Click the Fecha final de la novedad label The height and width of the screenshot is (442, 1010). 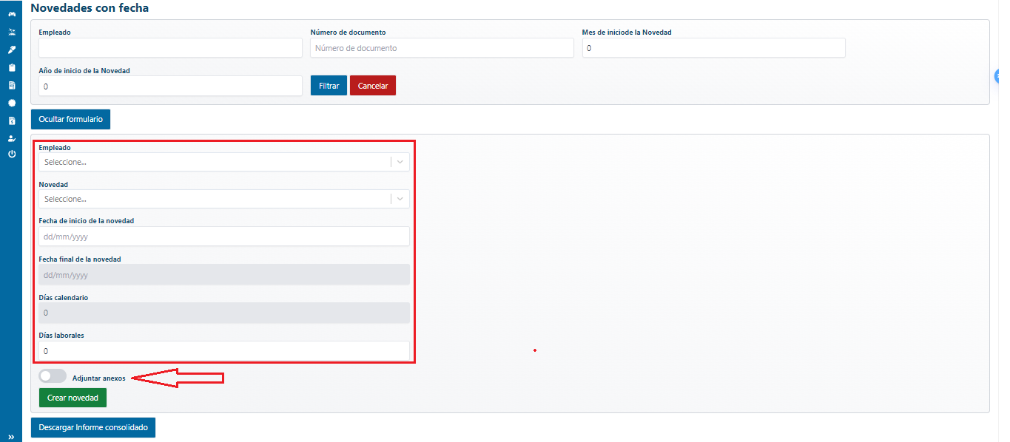click(x=79, y=259)
